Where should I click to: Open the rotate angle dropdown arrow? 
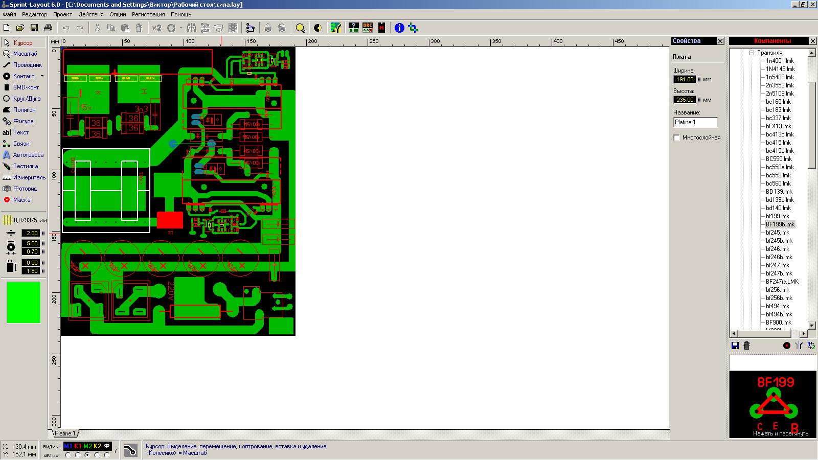point(181,28)
